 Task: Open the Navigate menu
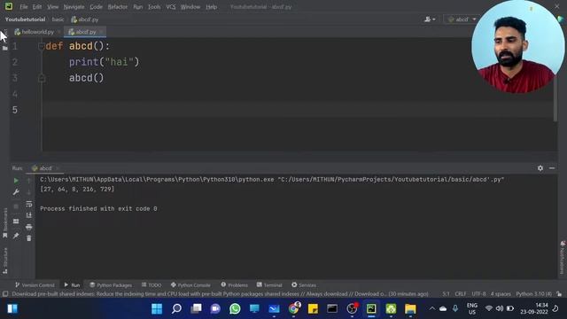[x=74, y=7]
